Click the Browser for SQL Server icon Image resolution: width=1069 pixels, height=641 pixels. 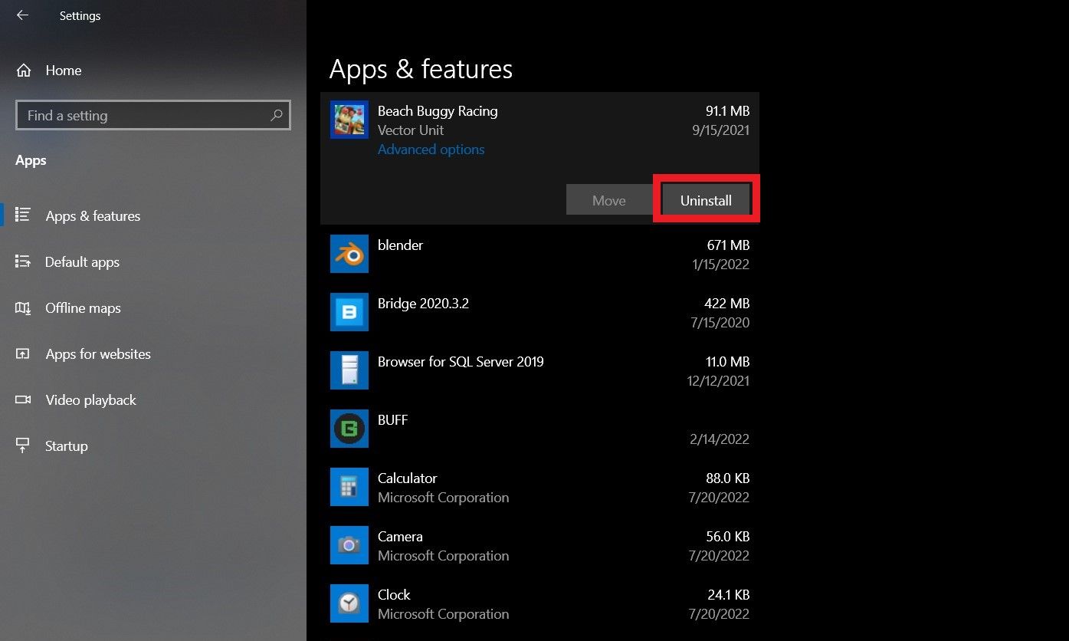pyautogui.click(x=349, y=370)
